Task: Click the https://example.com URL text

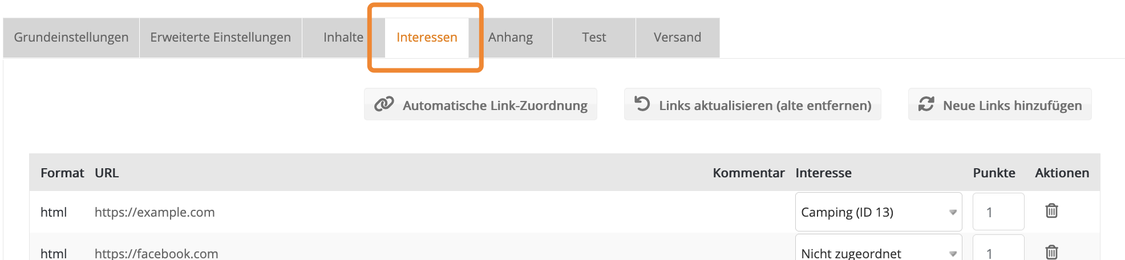Action: pos(155,212)
